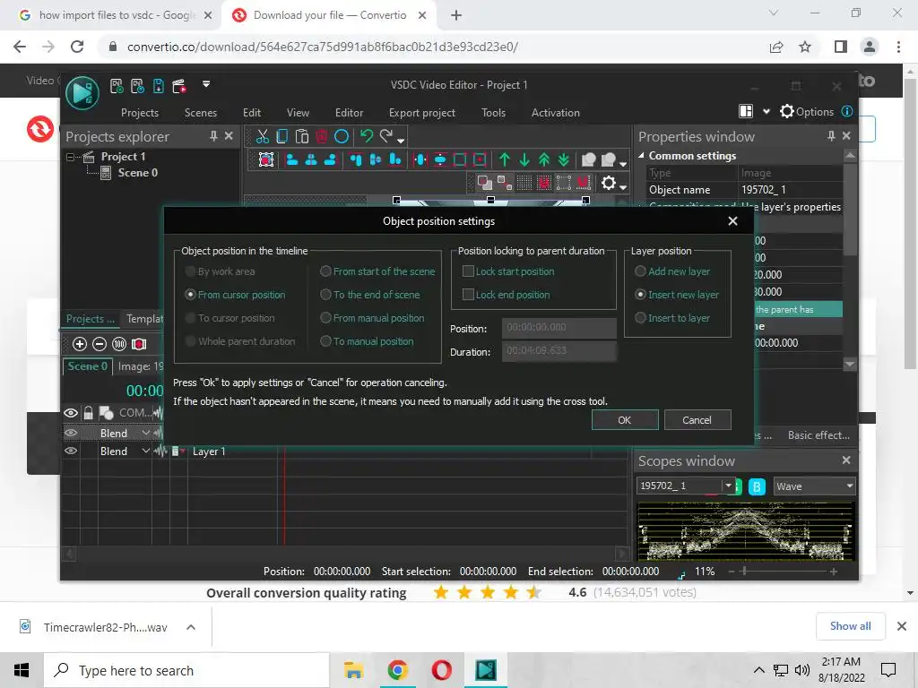Select 'To the end of scene' option
This screenshot has width=918, height=688.
click(325, 295)
